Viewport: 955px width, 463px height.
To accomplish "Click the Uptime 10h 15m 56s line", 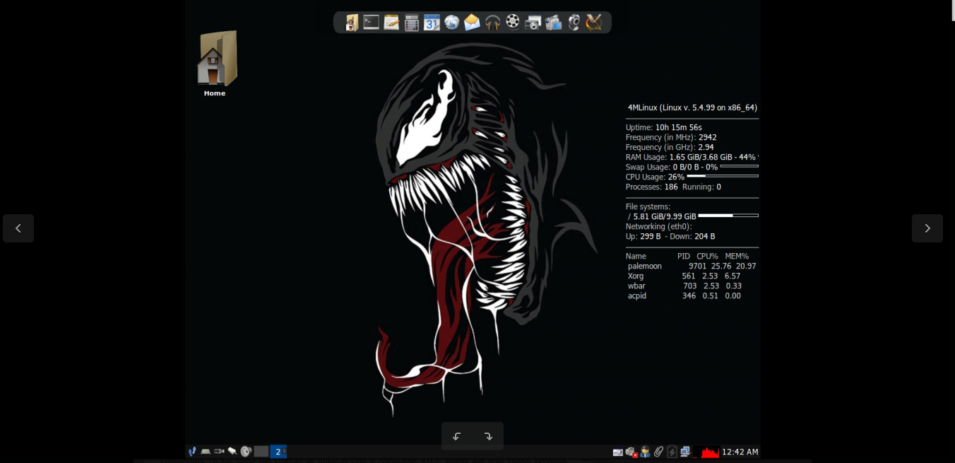I will pyautogui.click(x=664, y=128).
